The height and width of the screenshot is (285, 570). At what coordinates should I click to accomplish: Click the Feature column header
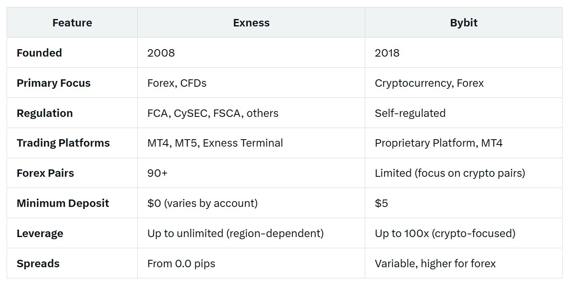[x=72, y=23]
